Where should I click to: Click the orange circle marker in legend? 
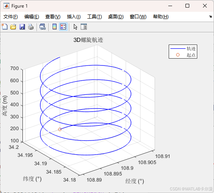coord(178,55)
